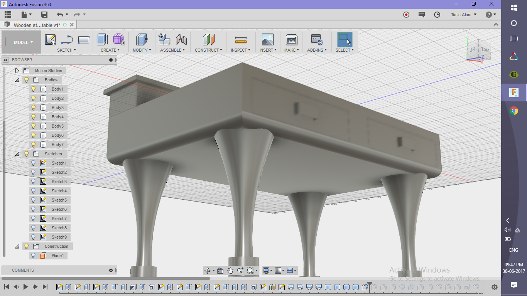Toggle visibility of Plane1
Screen dimensions: 527x296
point(33,256)
